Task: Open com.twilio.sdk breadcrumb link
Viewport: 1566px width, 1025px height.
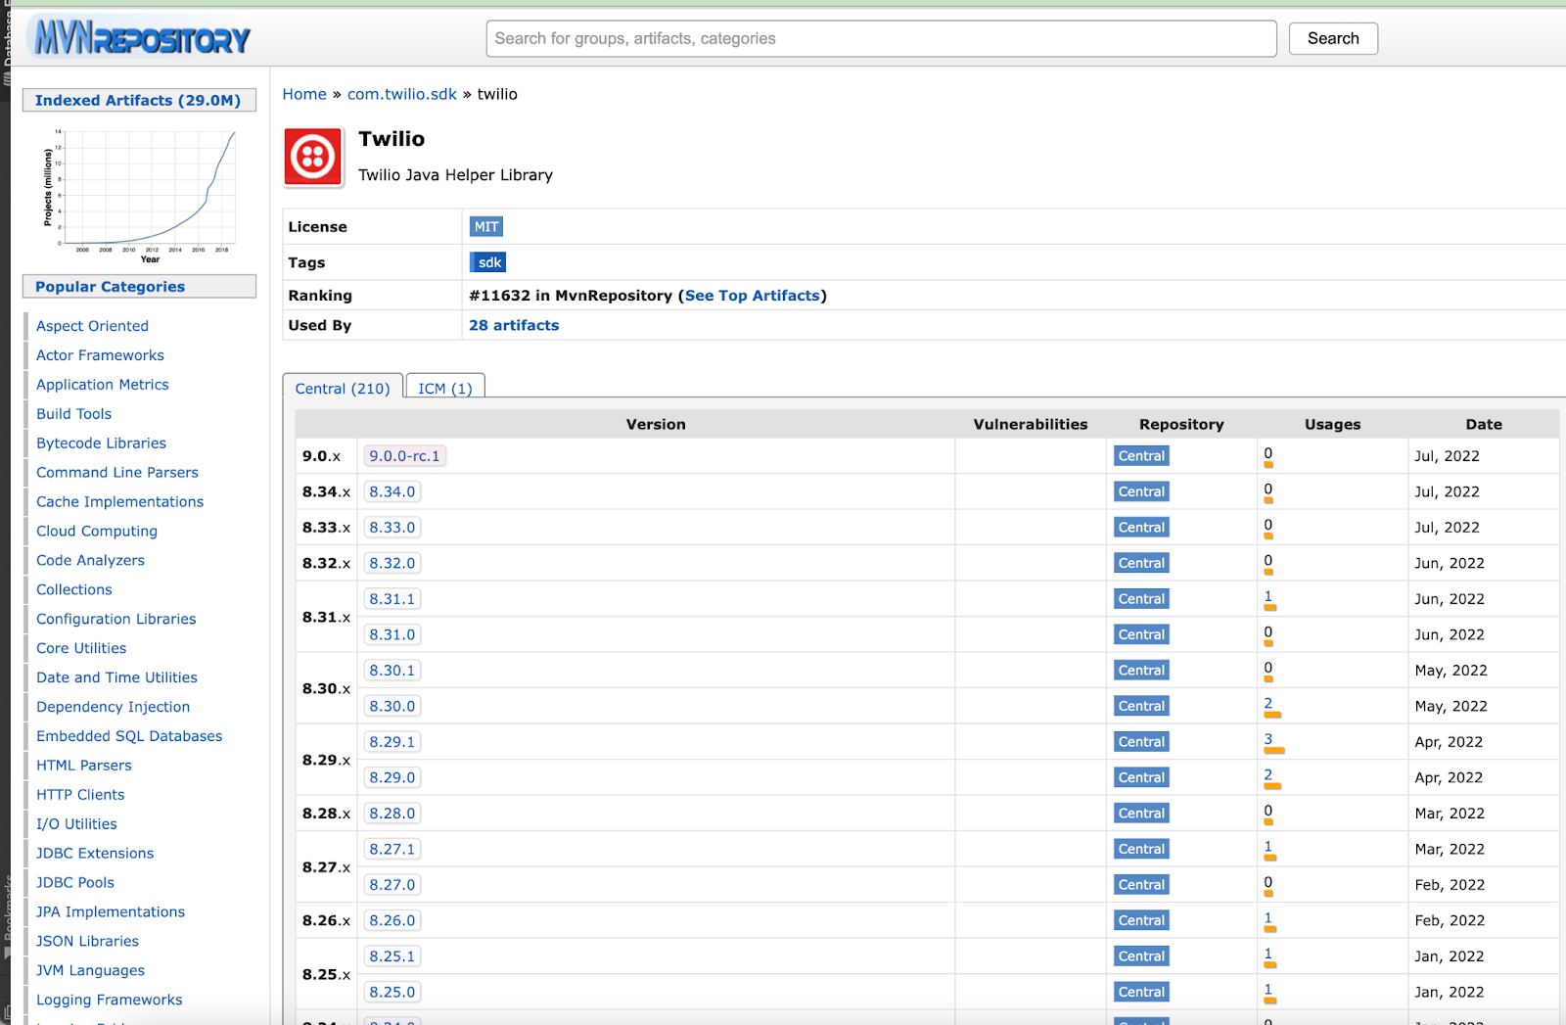Action: pos(402,94)
